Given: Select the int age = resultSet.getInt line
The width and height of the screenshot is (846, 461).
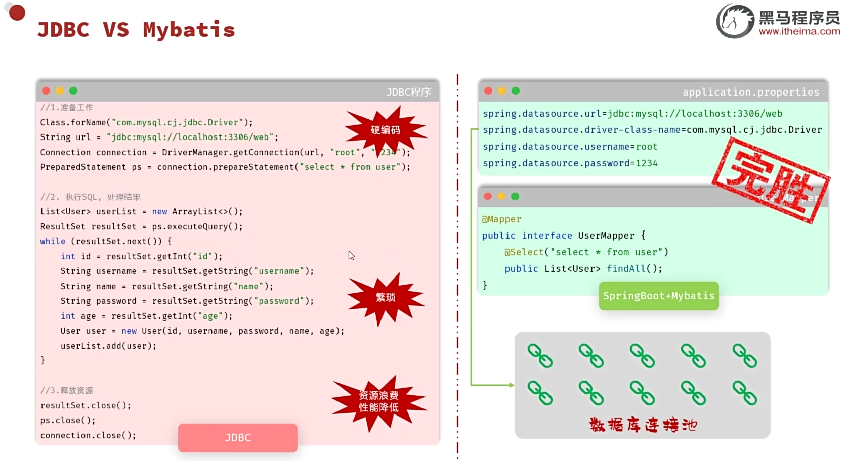Looking at the screenshot, I should [x=147, y=316].
